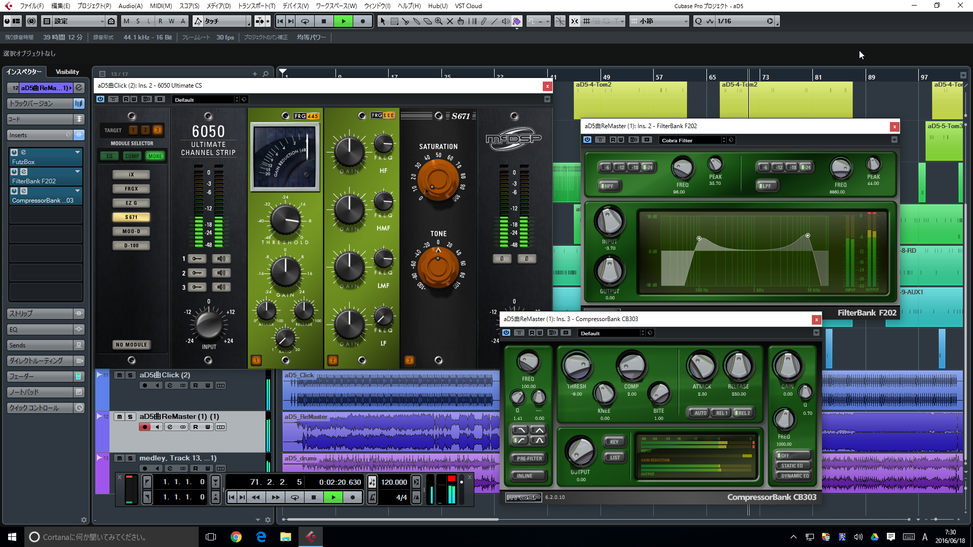973x547 pixels.
Task: Open the プロジェクト(P) menu
Action: coord(94,6)
